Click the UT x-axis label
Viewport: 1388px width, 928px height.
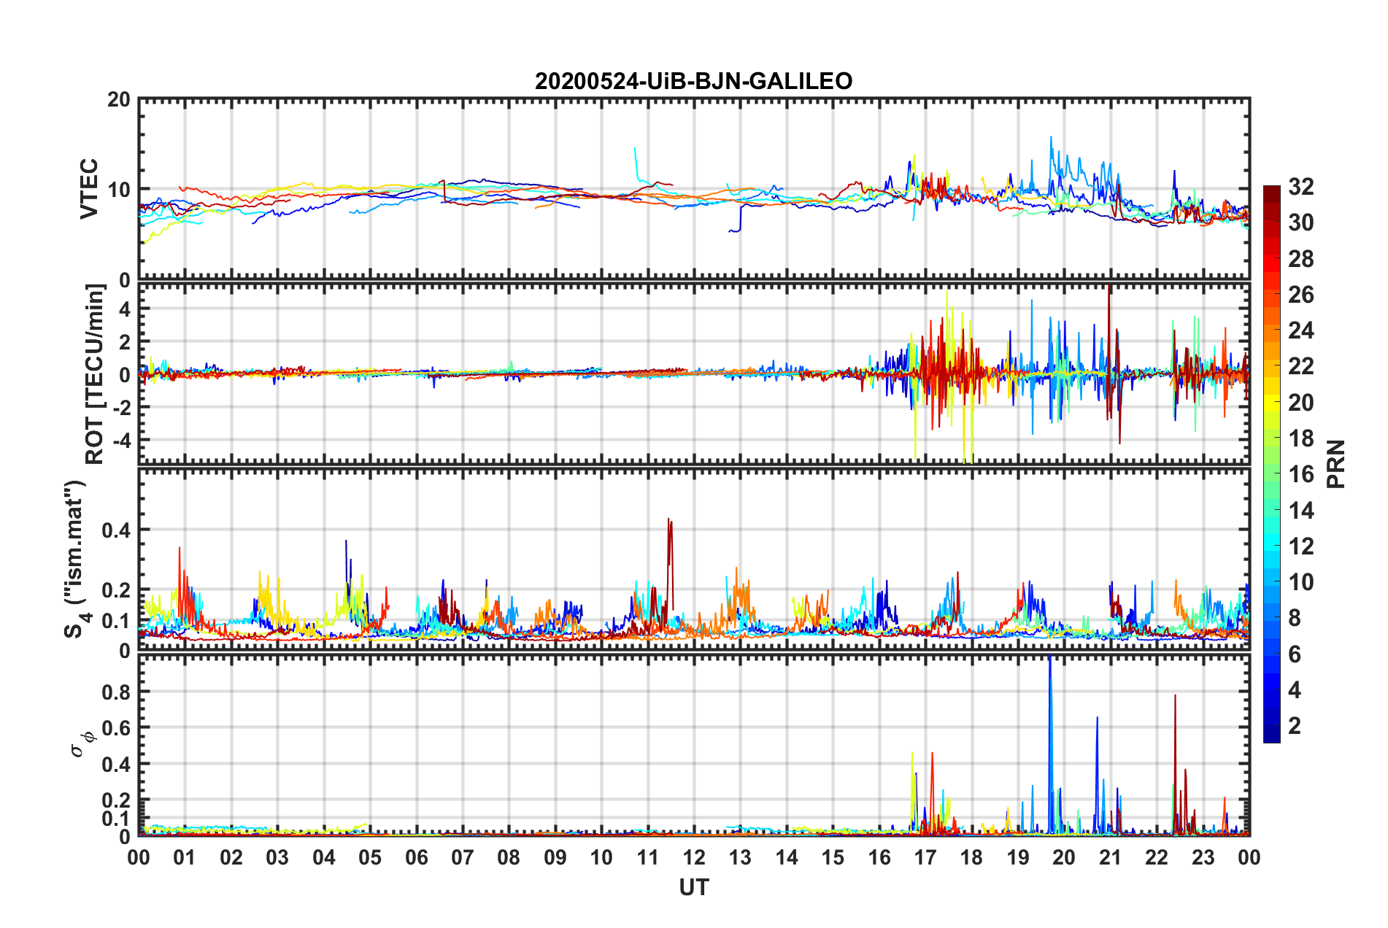click(x=694, y=887)
